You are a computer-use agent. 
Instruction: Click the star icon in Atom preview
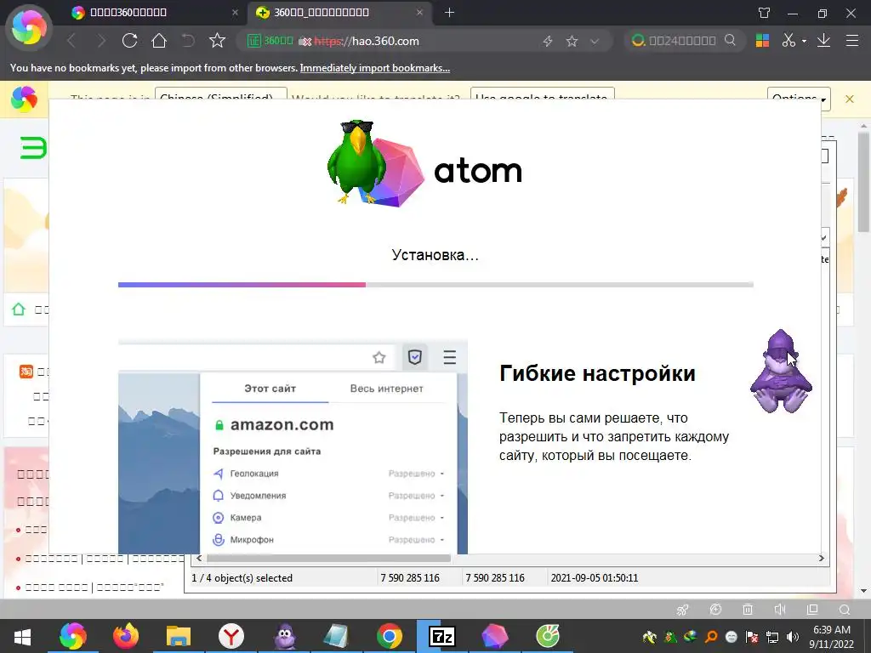[x=379, y=357]
